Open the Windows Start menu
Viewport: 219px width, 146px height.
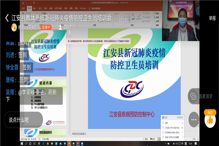(22, 143)
